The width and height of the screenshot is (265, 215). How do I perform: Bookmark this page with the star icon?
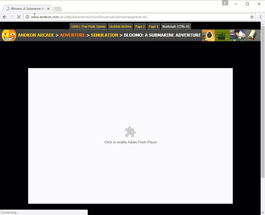[x=252, y=17]
